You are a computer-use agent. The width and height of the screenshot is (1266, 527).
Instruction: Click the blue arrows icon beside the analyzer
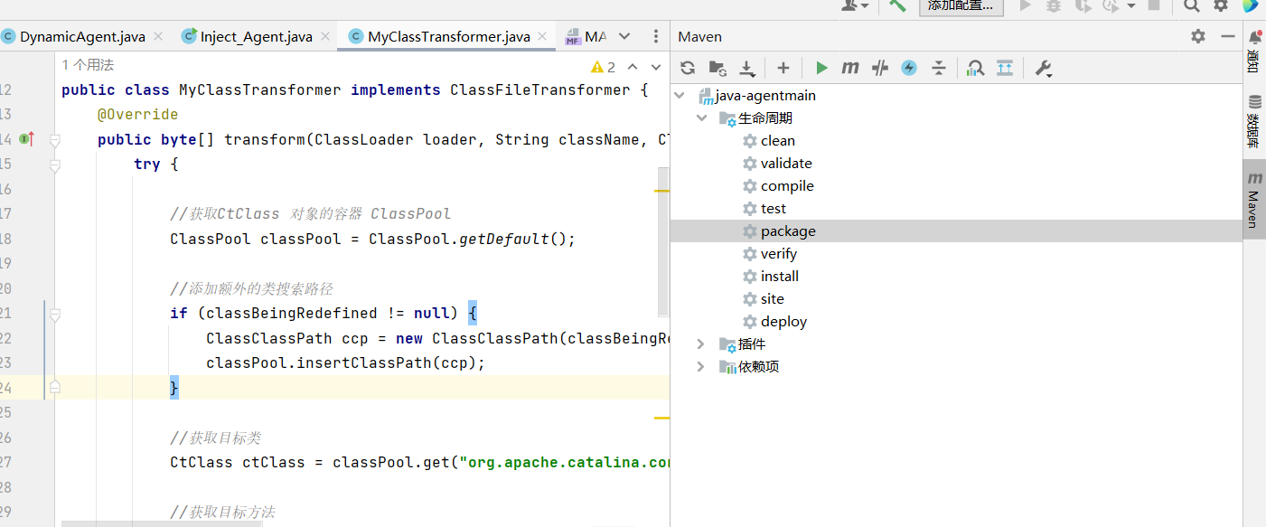point(1005,68)
